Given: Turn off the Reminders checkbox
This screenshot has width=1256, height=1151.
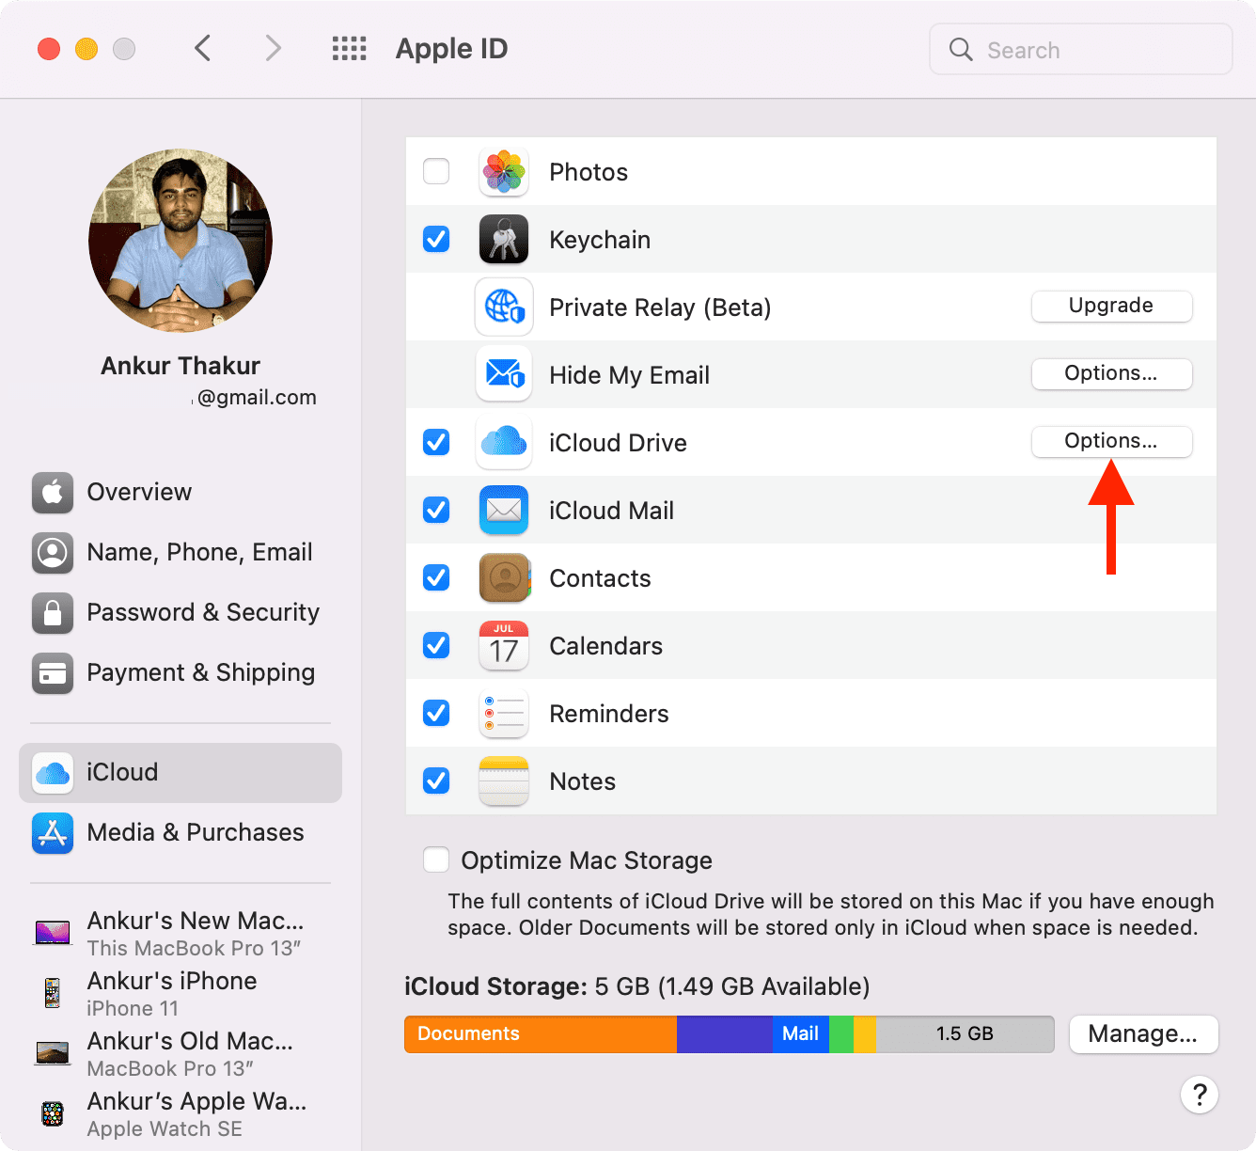Looking at the screenshot, I should (x=436, y=713).
